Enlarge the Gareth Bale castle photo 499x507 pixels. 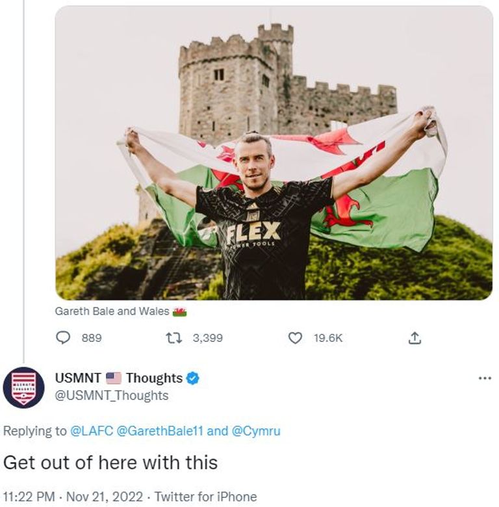[x=274, y=153]
